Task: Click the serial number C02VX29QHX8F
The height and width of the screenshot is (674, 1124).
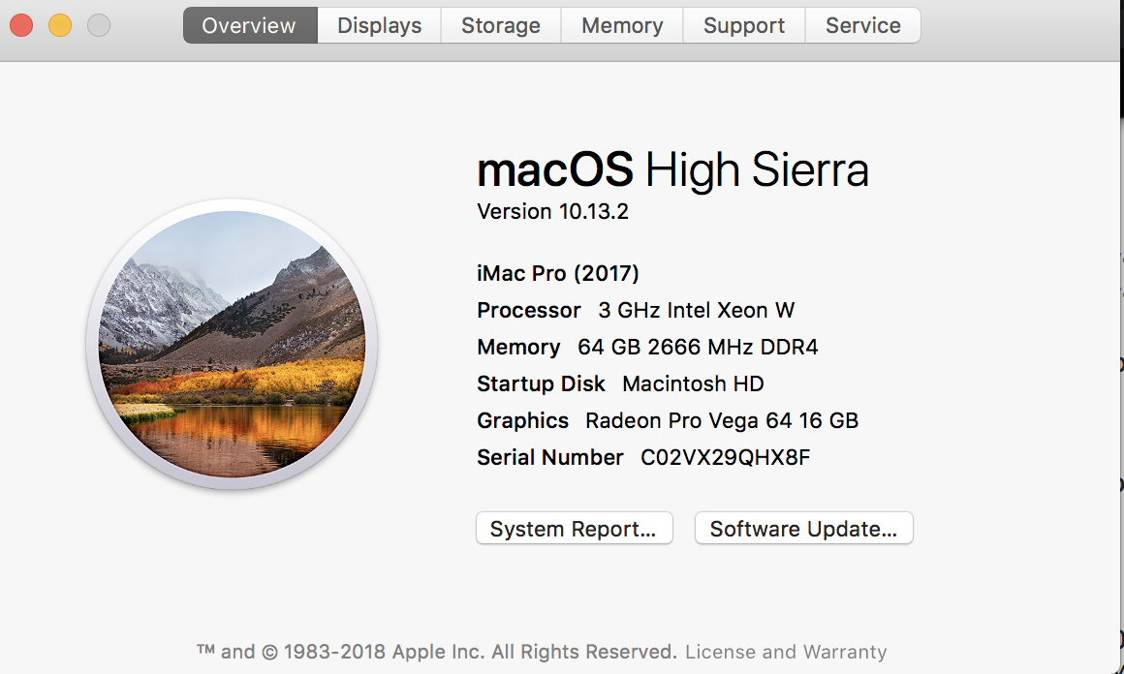Action: click(726, 457)
